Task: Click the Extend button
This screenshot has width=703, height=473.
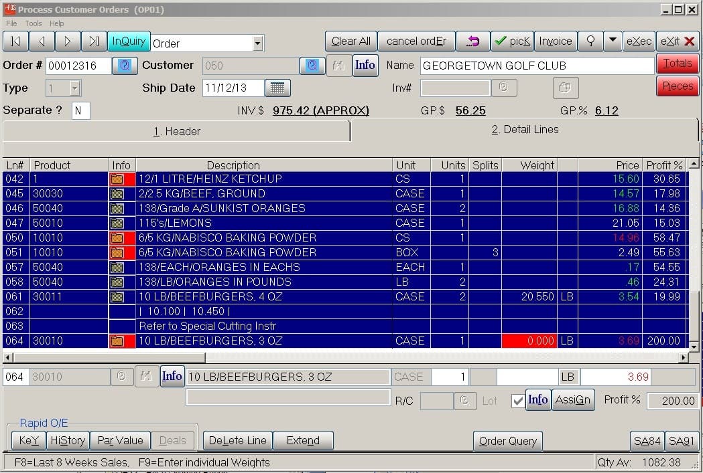Action: pos(303,441)
